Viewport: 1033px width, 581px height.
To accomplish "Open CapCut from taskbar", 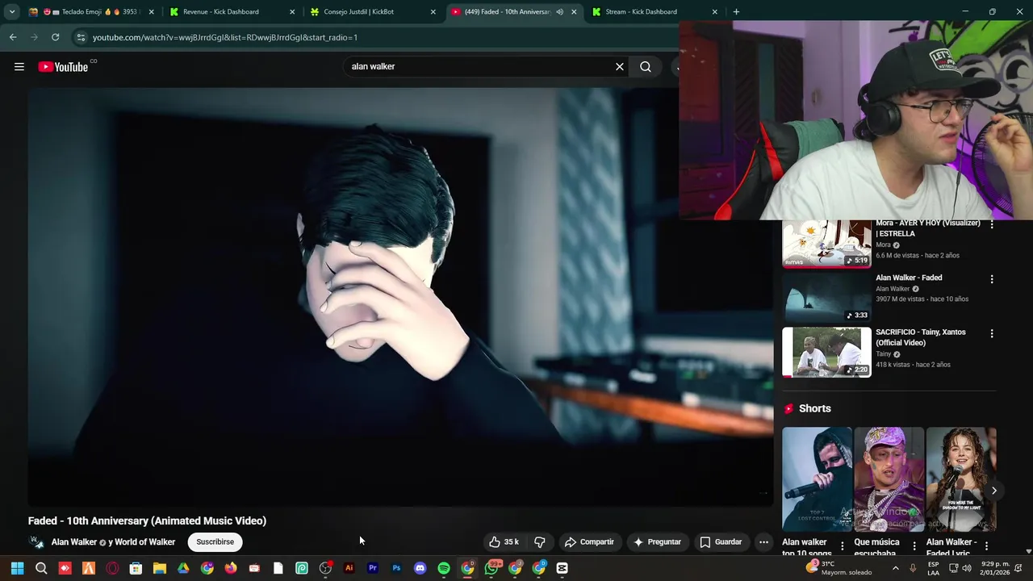I will coord(563,569).
